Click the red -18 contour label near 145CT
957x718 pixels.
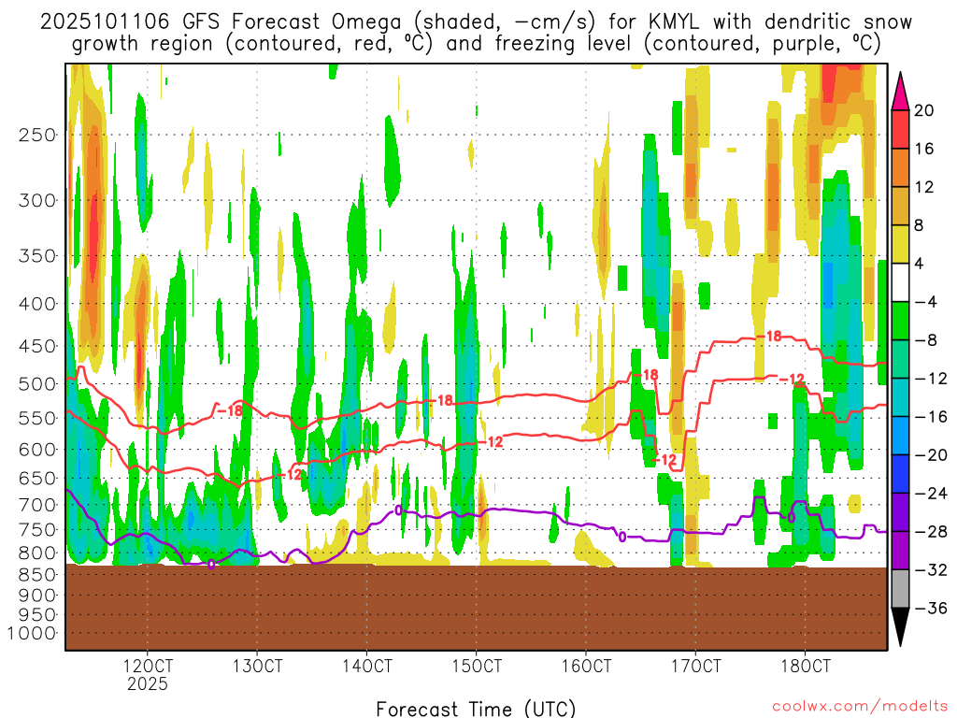coord(441,400)
